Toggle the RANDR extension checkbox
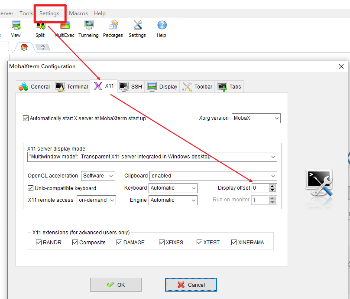Viewport: 350px width, 299px height. click(x=39, y=243)
